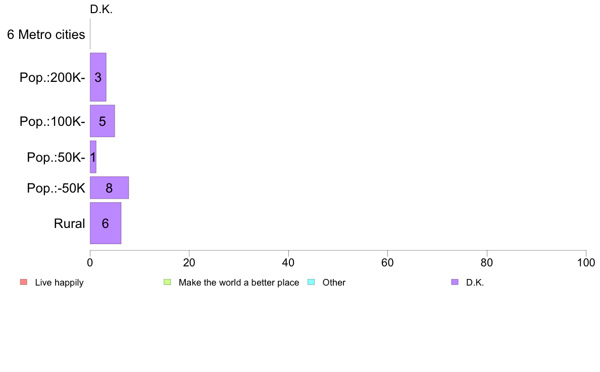The image size is (600, 372).
Task: Select the Pop.:100K- bar showing 5
Action: coord(102,121)
